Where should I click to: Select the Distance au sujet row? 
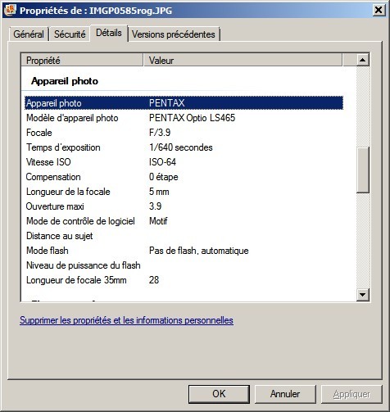[x=184, y=236]
